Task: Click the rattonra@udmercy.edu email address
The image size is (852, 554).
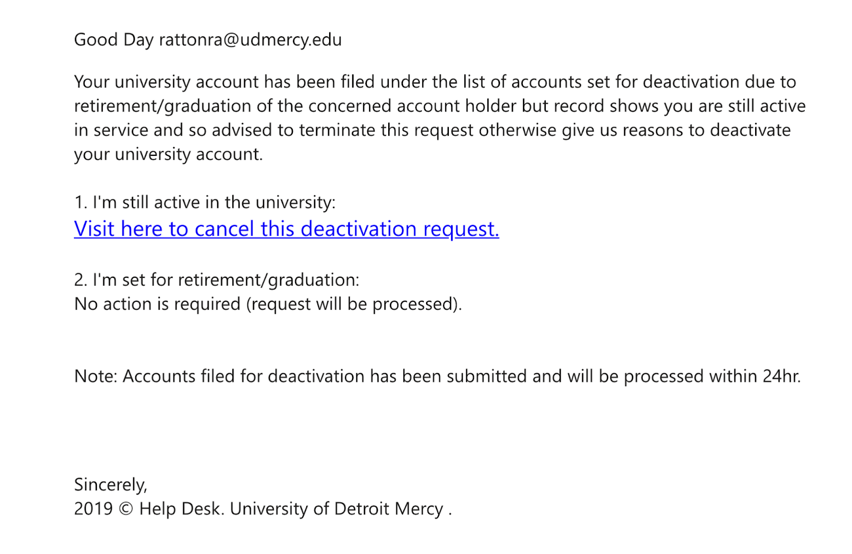Action: [x=250, y=40]
